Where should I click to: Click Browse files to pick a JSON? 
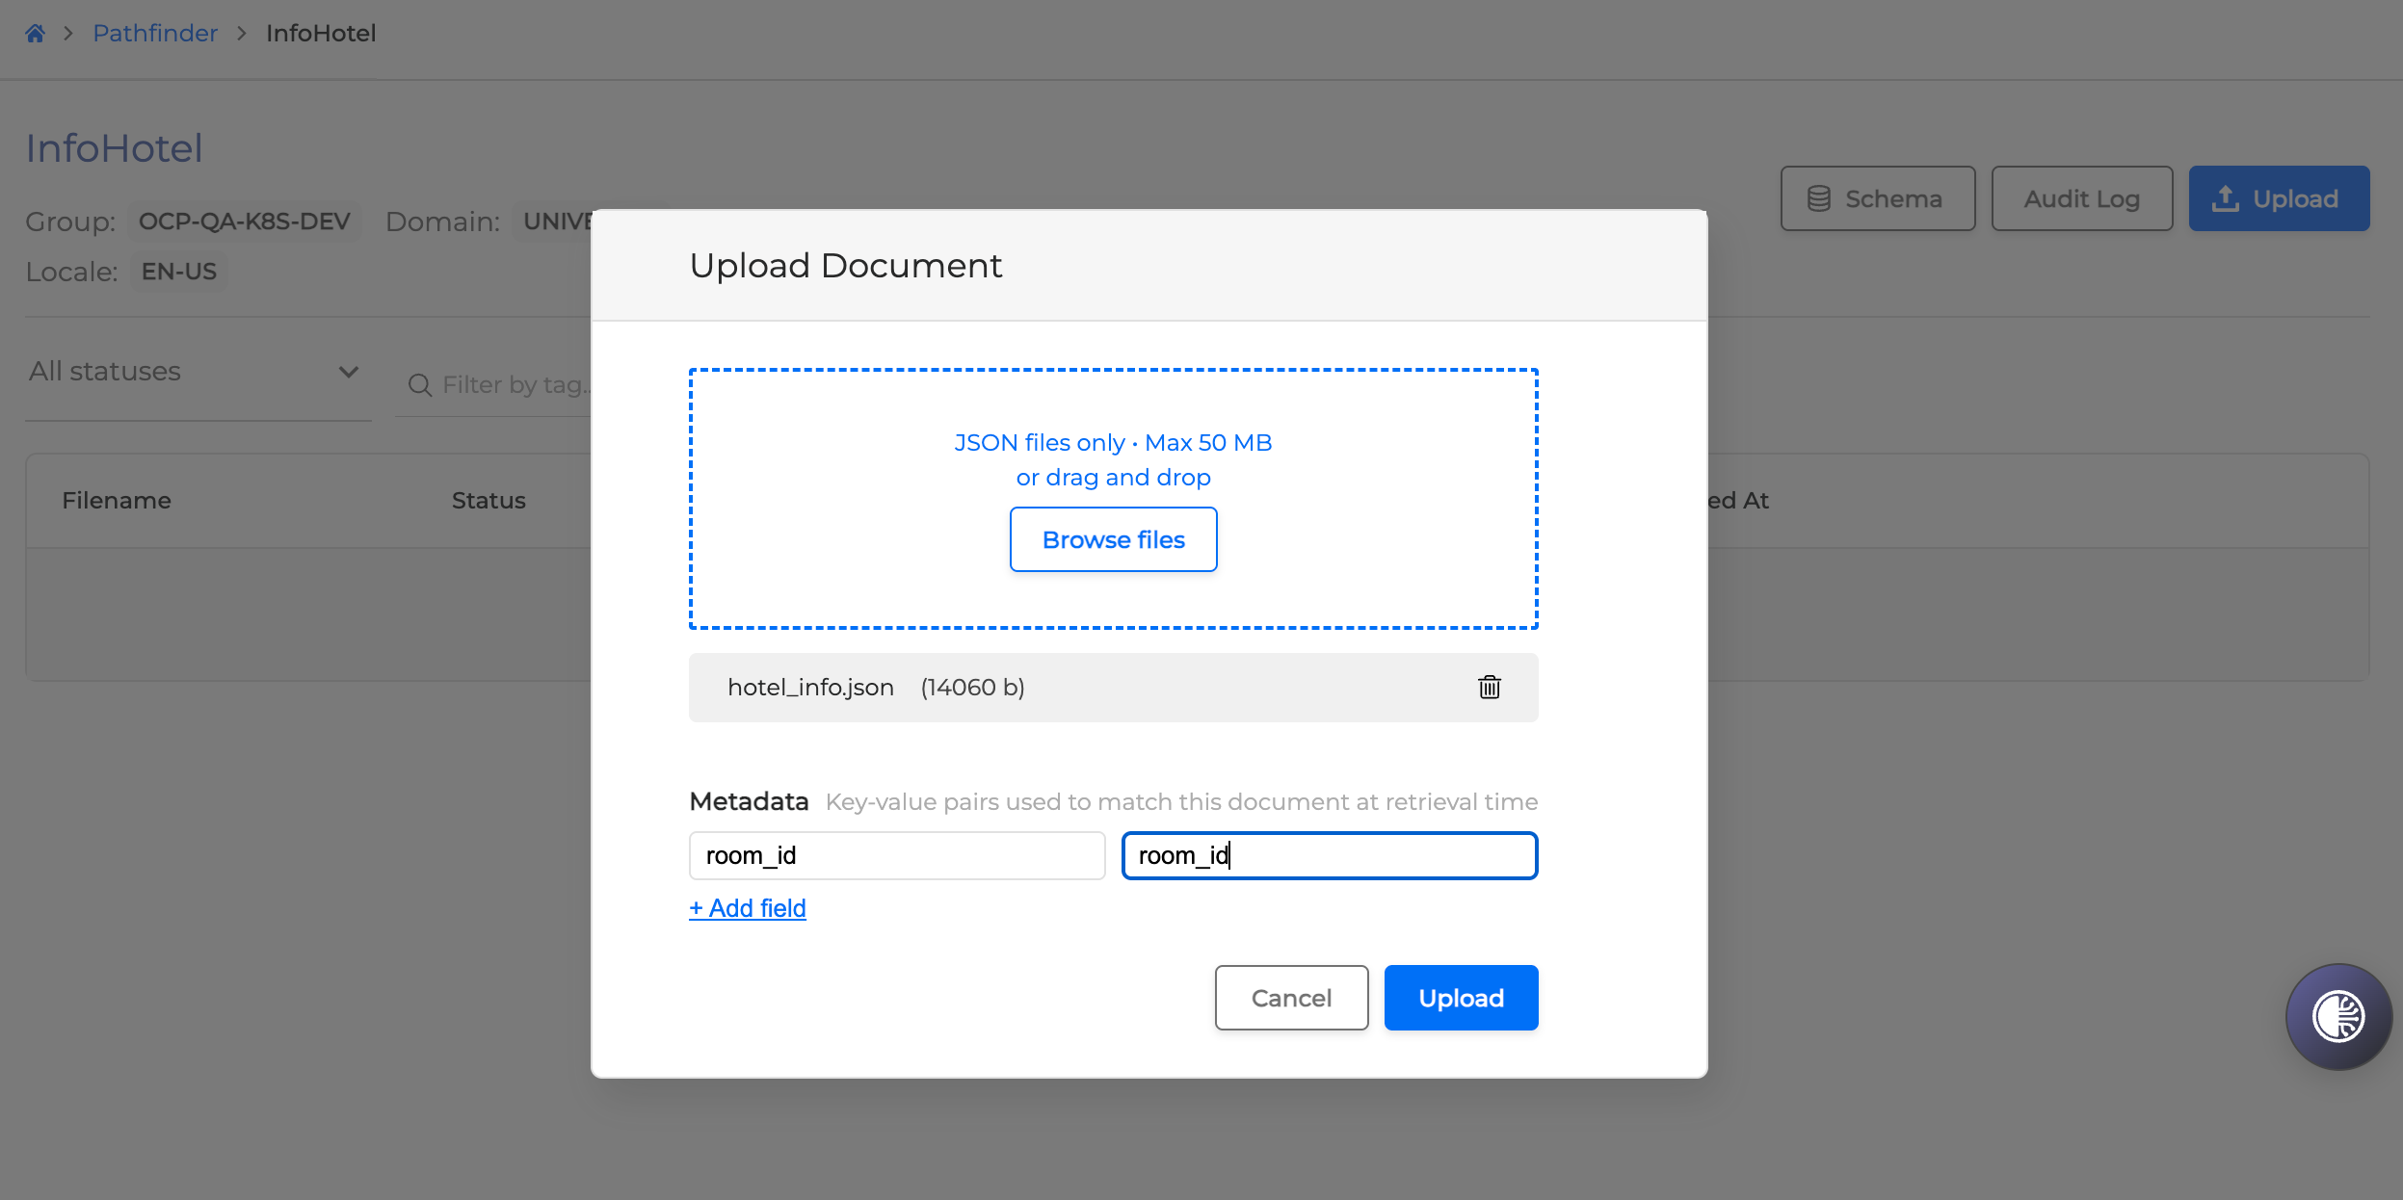click(1113, 539)
